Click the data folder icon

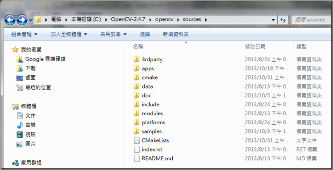pyautogui.click(x=136, y=86)
